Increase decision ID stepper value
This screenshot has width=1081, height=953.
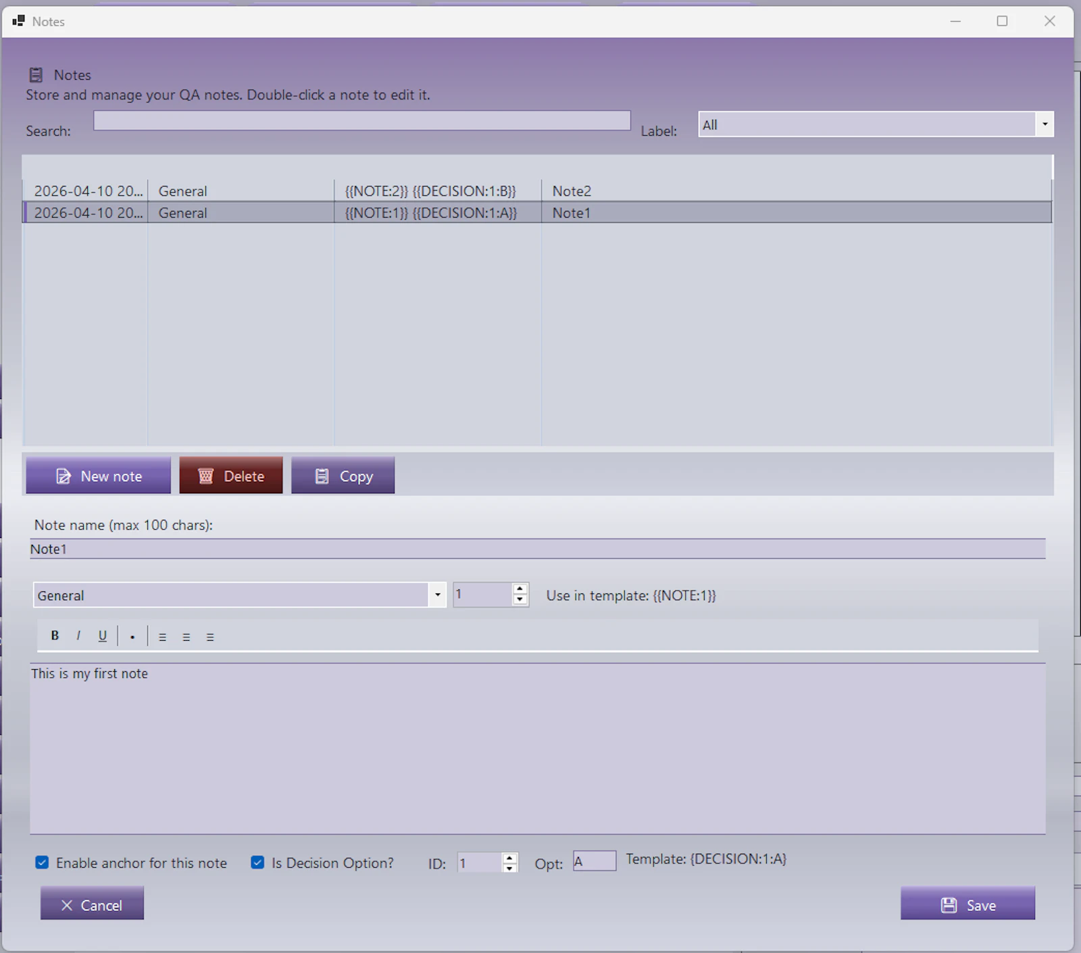point(509,858)
